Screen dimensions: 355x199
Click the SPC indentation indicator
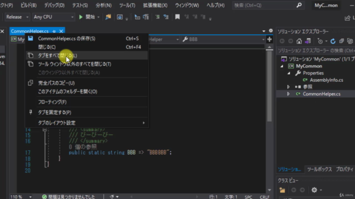[x=248, y=197]
